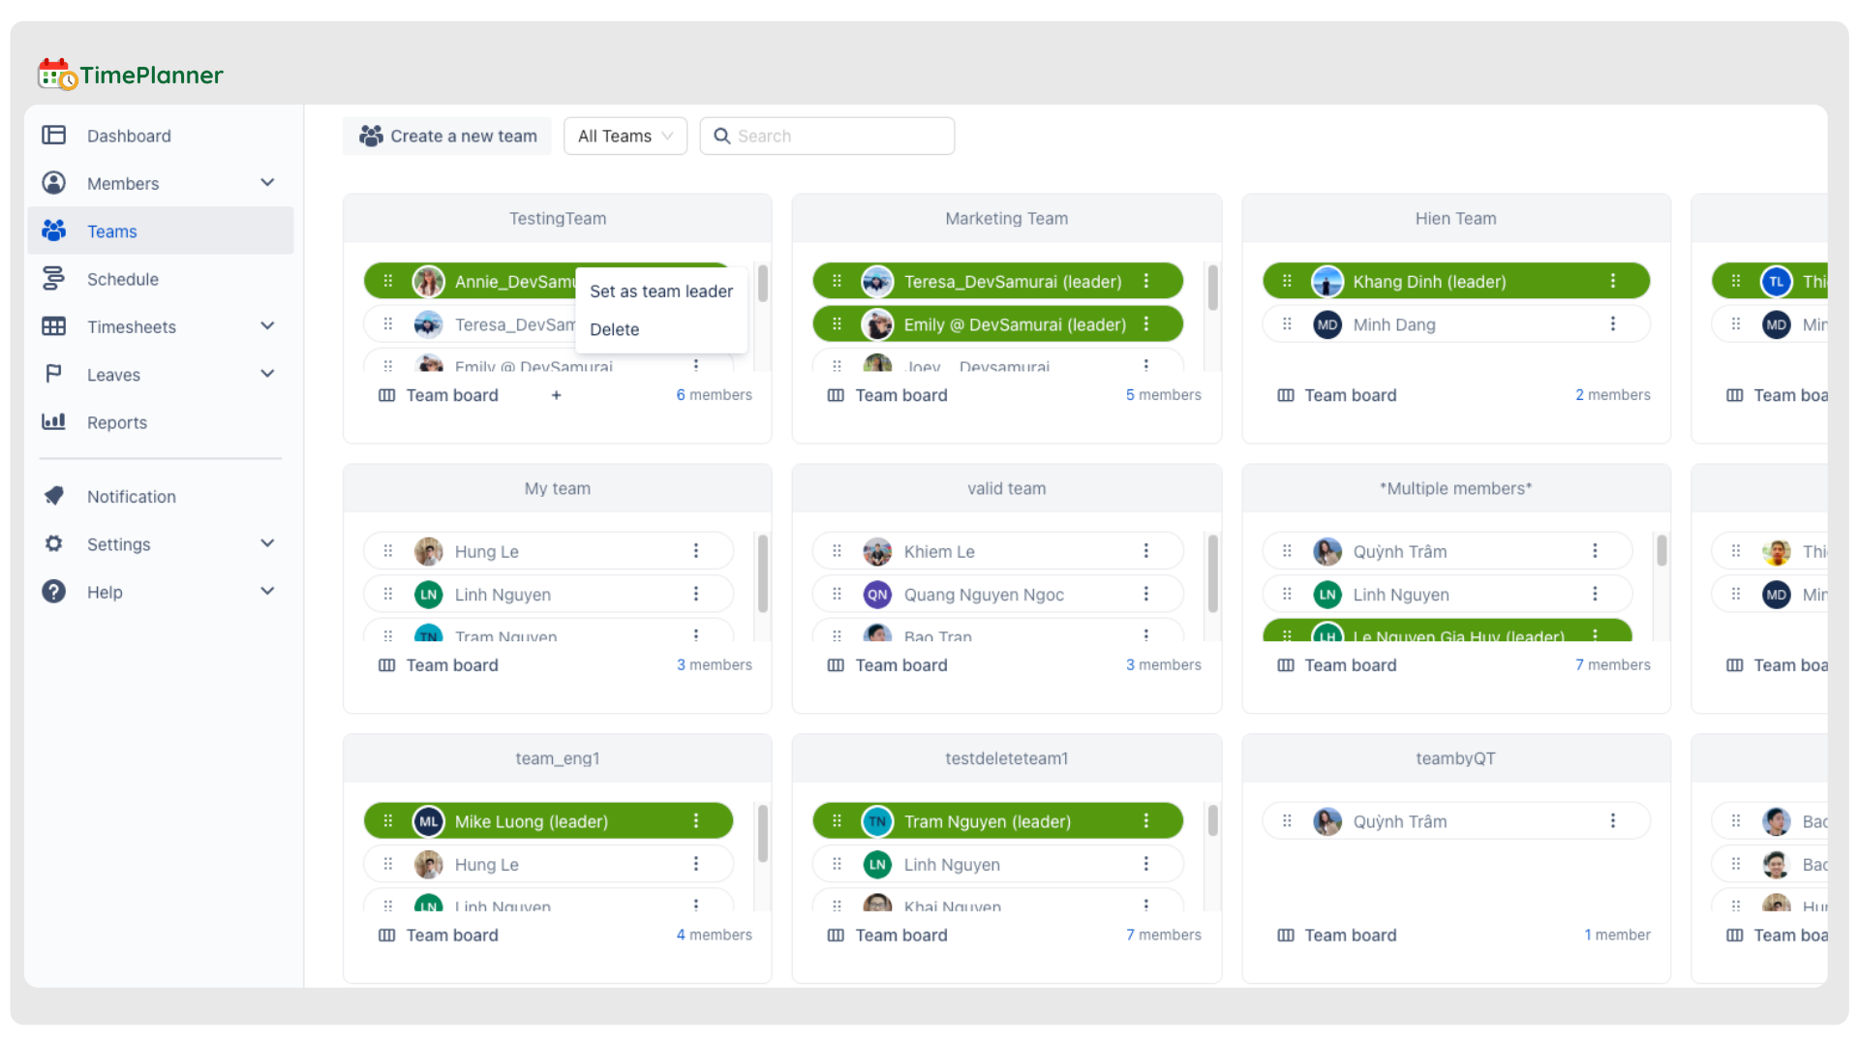This screenshot has height=1046, width=1859.
Task: Open Reports from the sidebar
Action: 116,422
